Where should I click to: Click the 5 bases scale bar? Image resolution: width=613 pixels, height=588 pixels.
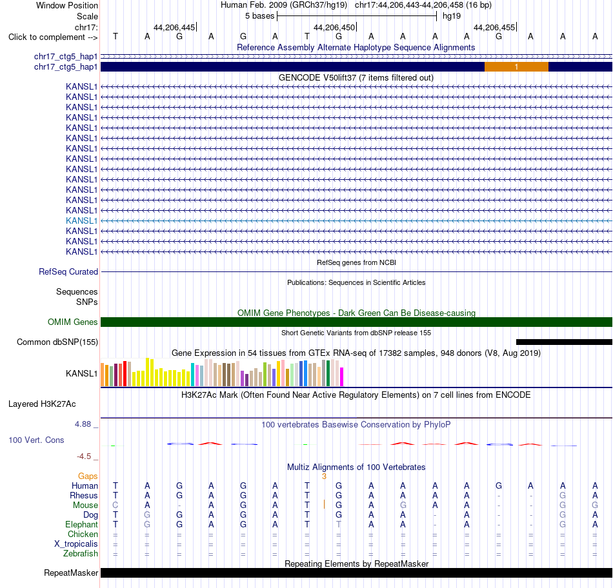tap(357, 16)
